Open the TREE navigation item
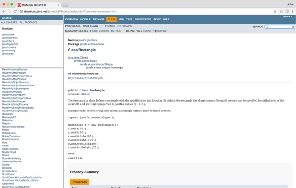This screenshot has height=188, width=296. coord(129,19)
